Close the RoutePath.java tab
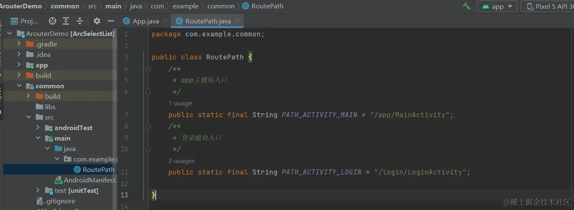The height and width of the screenshot is (210, 574). click(238, 21)
